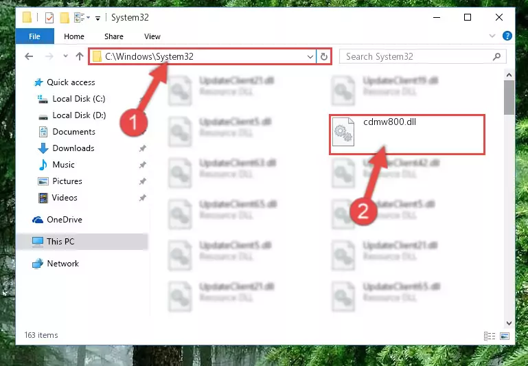Click the pin icon next to Videos
Screen dimensions: 528x366
[x=142, y=198]
